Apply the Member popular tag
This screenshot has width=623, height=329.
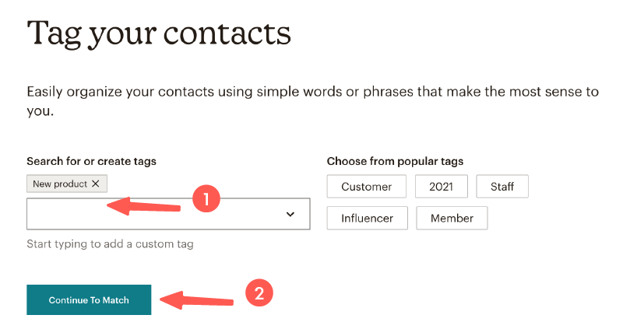(452, 218)
